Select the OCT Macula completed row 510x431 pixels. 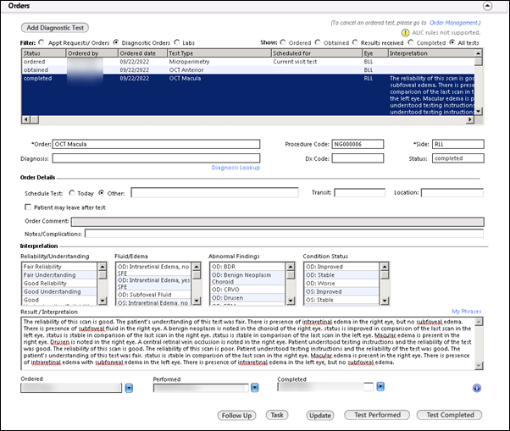tap(248, 95)
